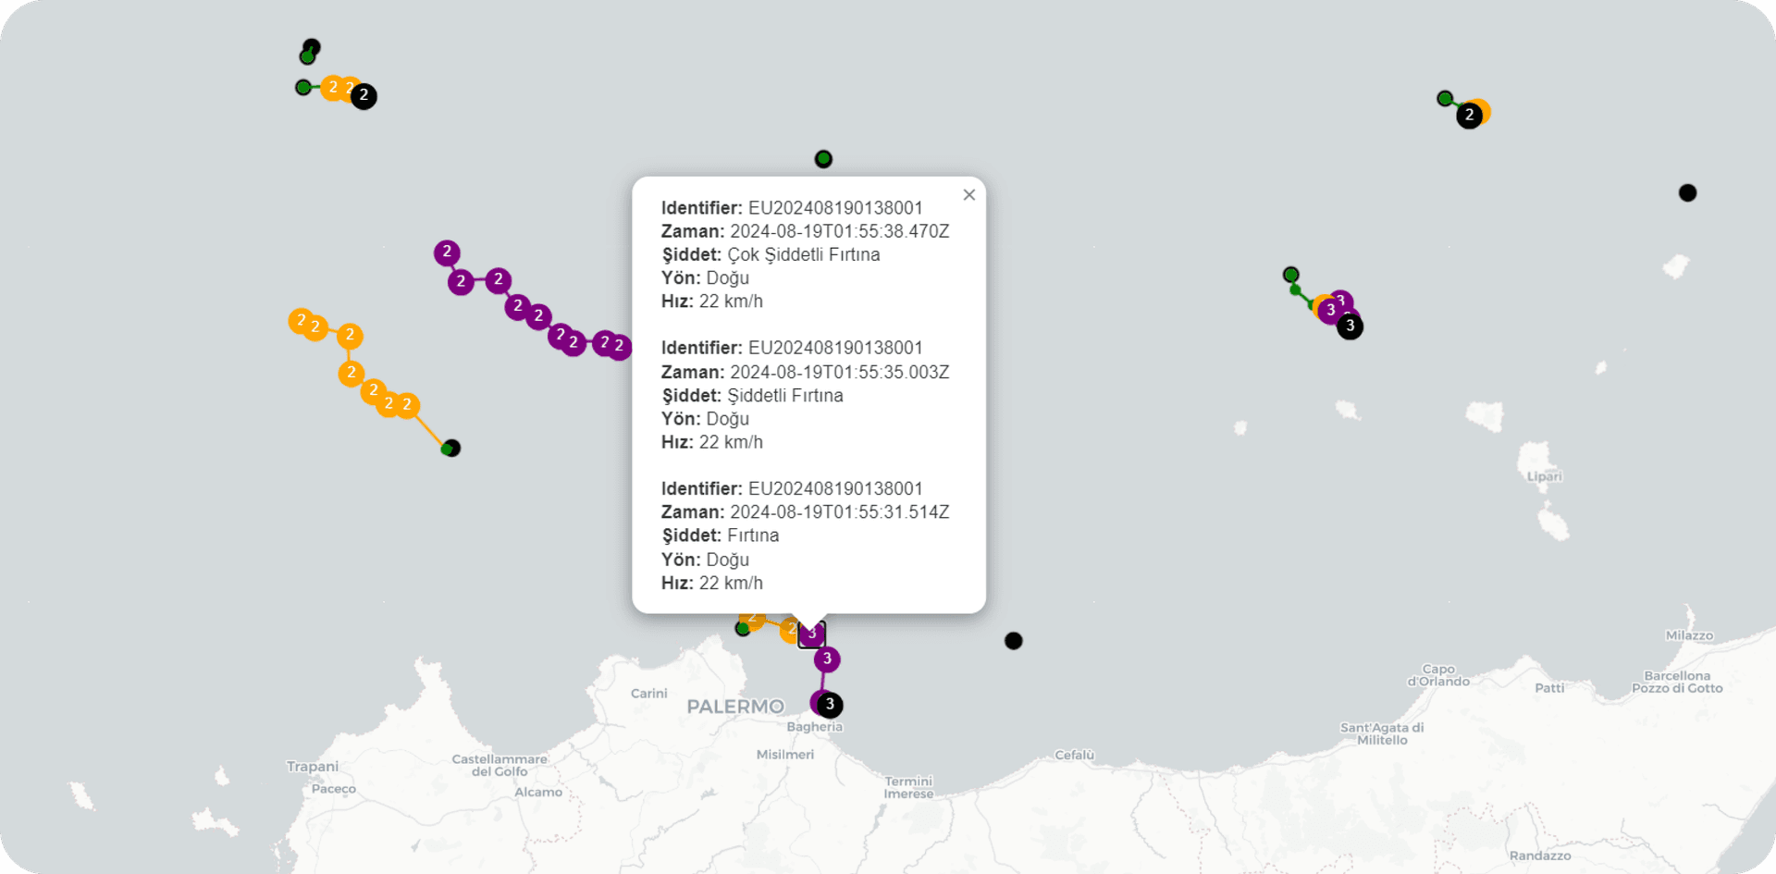Select the highlighted purple marker under the popup
This screenshot has height=874, width=1776.
click(811, 634)
